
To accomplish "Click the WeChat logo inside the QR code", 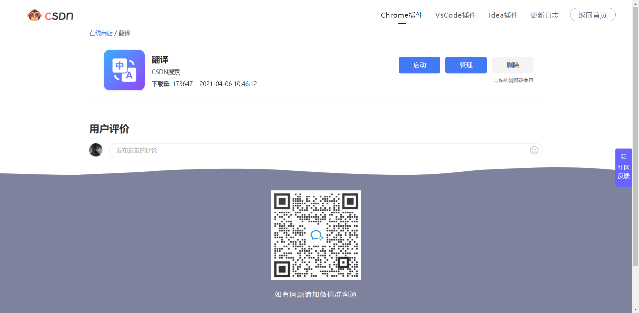I will pos(316,236).
